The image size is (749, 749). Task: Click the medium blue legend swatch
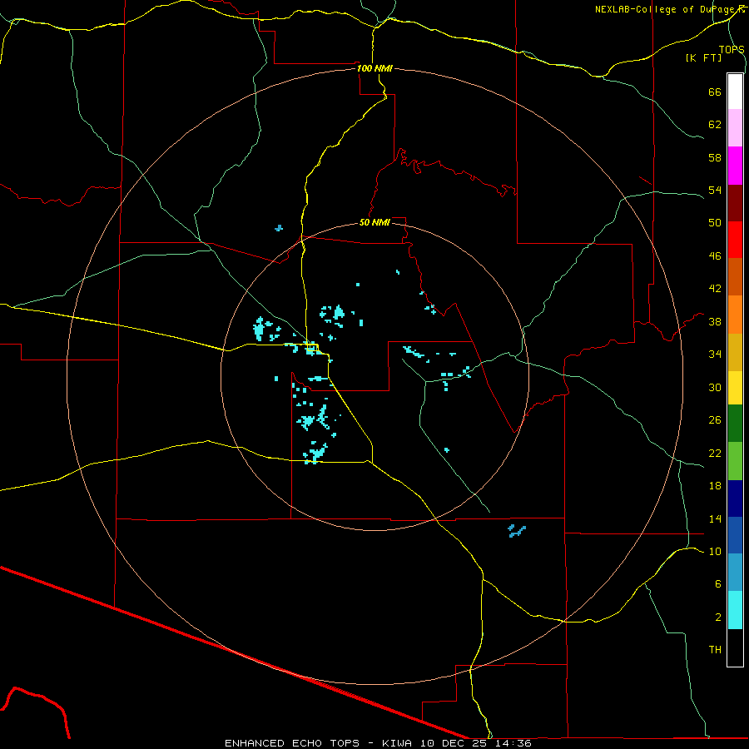point(735,535)
